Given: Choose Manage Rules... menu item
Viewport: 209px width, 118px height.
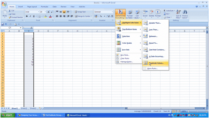Looking at the screenshot, I should coord(129,62).
